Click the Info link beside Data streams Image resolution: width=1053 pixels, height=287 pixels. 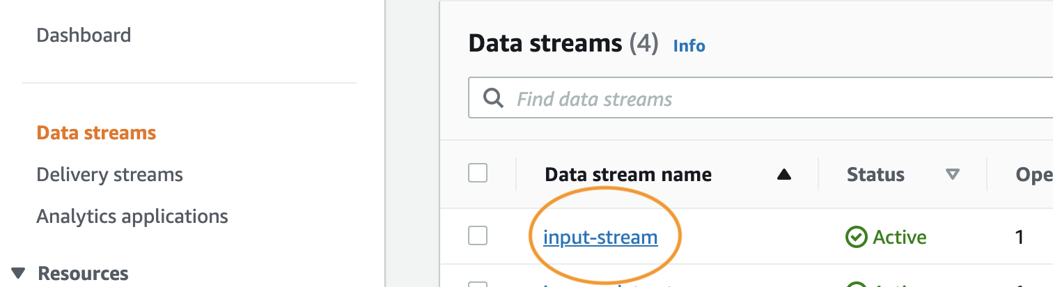(689, 46)
